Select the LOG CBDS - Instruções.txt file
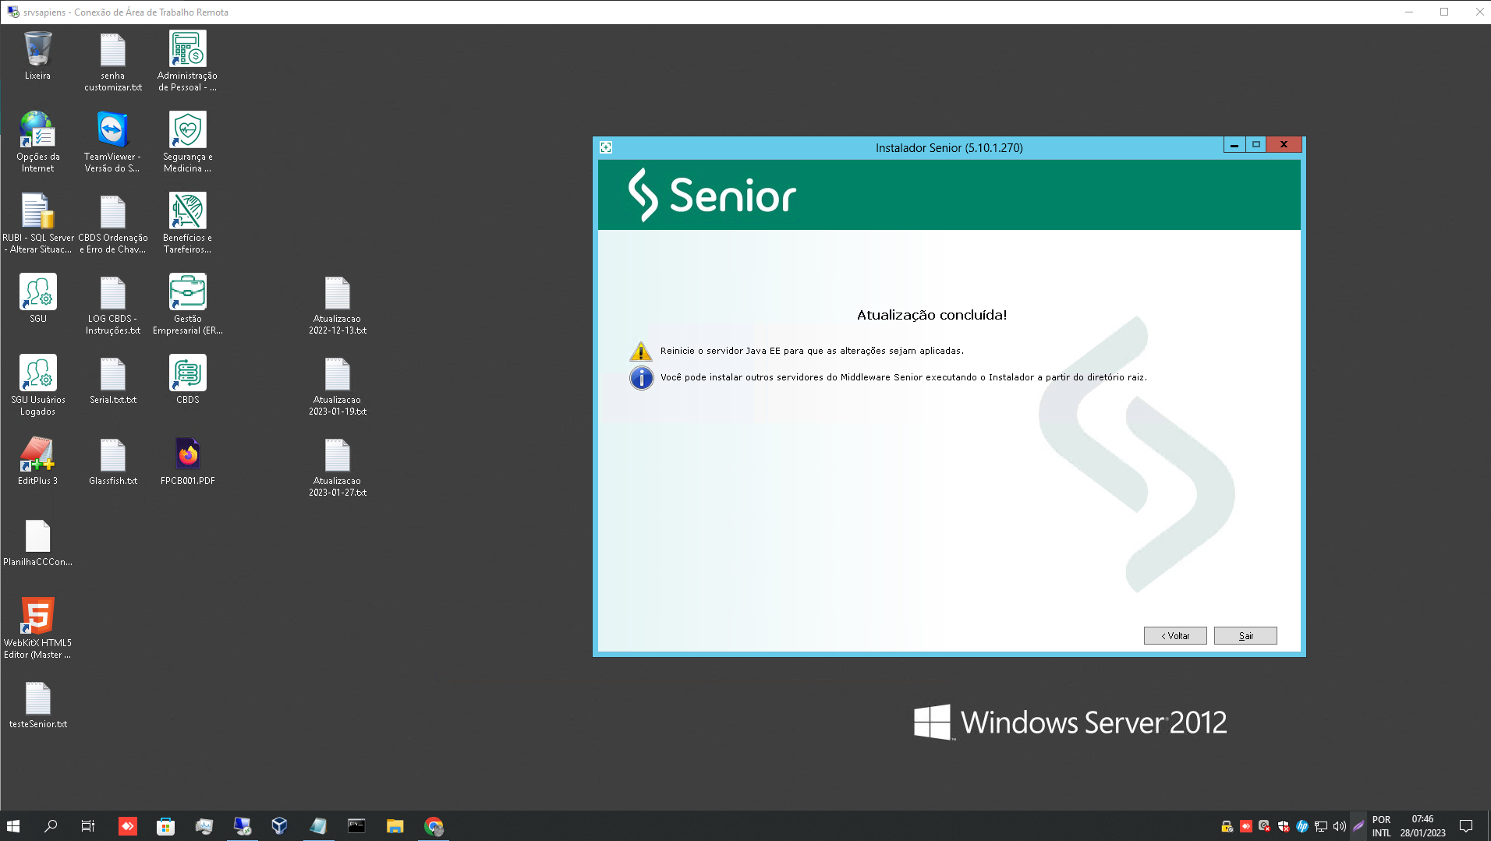Viewport: 1491px width, 841px height. (113, 305)
